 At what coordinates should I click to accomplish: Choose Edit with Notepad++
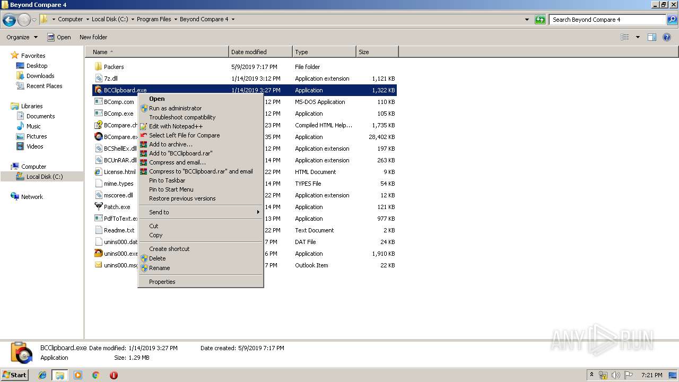pyautogui.click(x=201, y=126)
